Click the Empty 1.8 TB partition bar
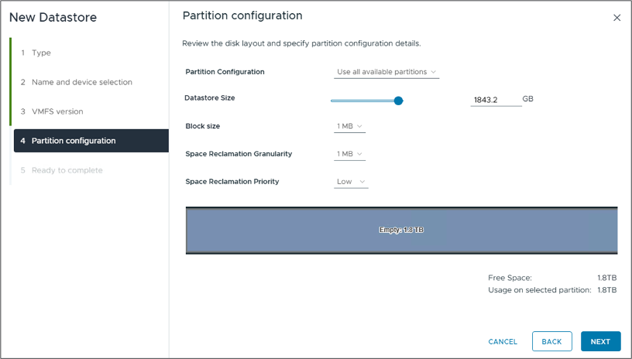Image resolution: width=632 pixels, height=359 pixels. coord(401,231)
